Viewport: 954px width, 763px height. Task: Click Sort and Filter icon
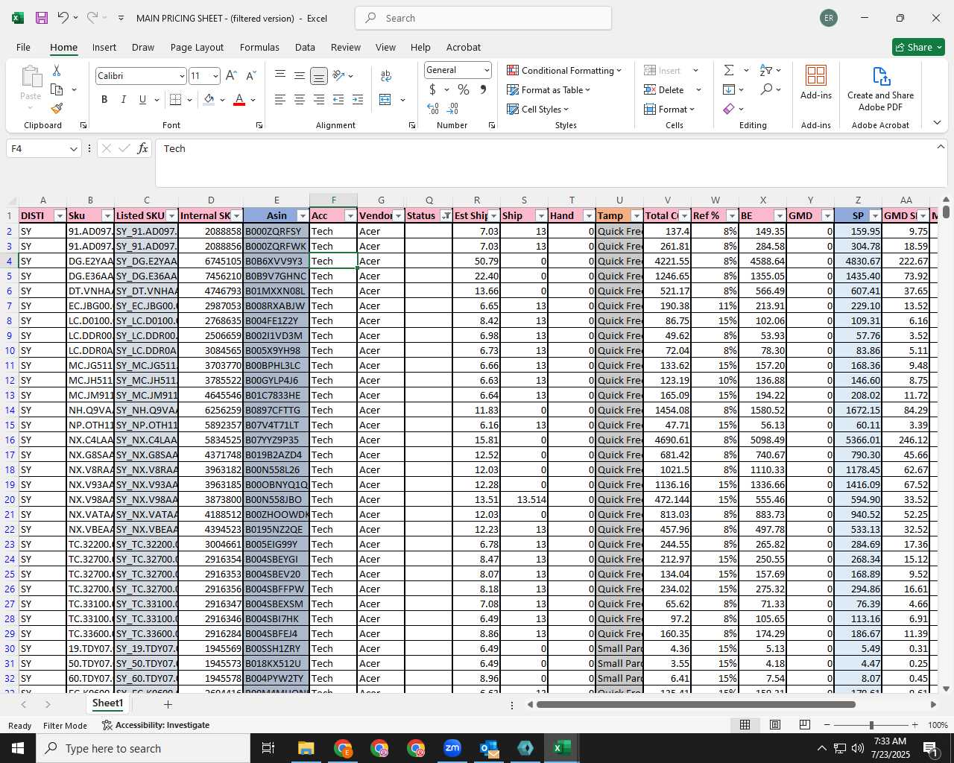click(765, 70)
